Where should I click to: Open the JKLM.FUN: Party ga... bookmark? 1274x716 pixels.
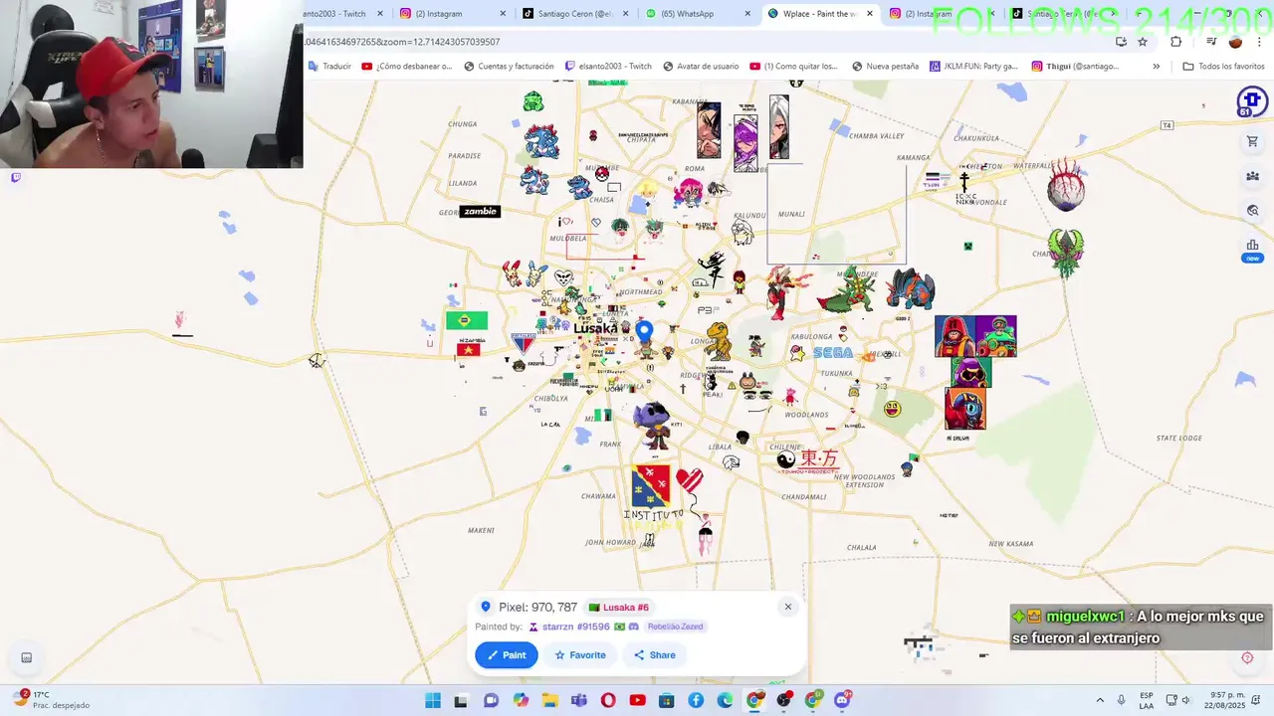click(973, 67)
